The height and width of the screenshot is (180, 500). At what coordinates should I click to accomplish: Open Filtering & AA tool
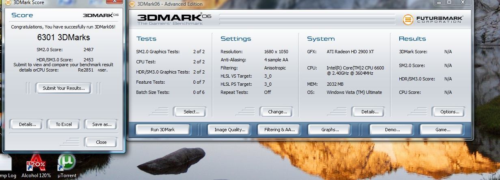click(279, 130)
